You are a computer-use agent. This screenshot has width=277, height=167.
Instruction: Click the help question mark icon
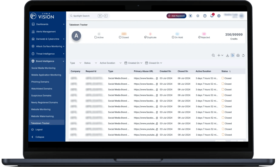(x=205, y=16)
